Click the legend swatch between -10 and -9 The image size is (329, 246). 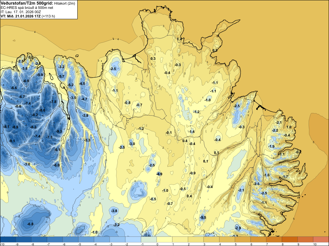coord(8,239)
